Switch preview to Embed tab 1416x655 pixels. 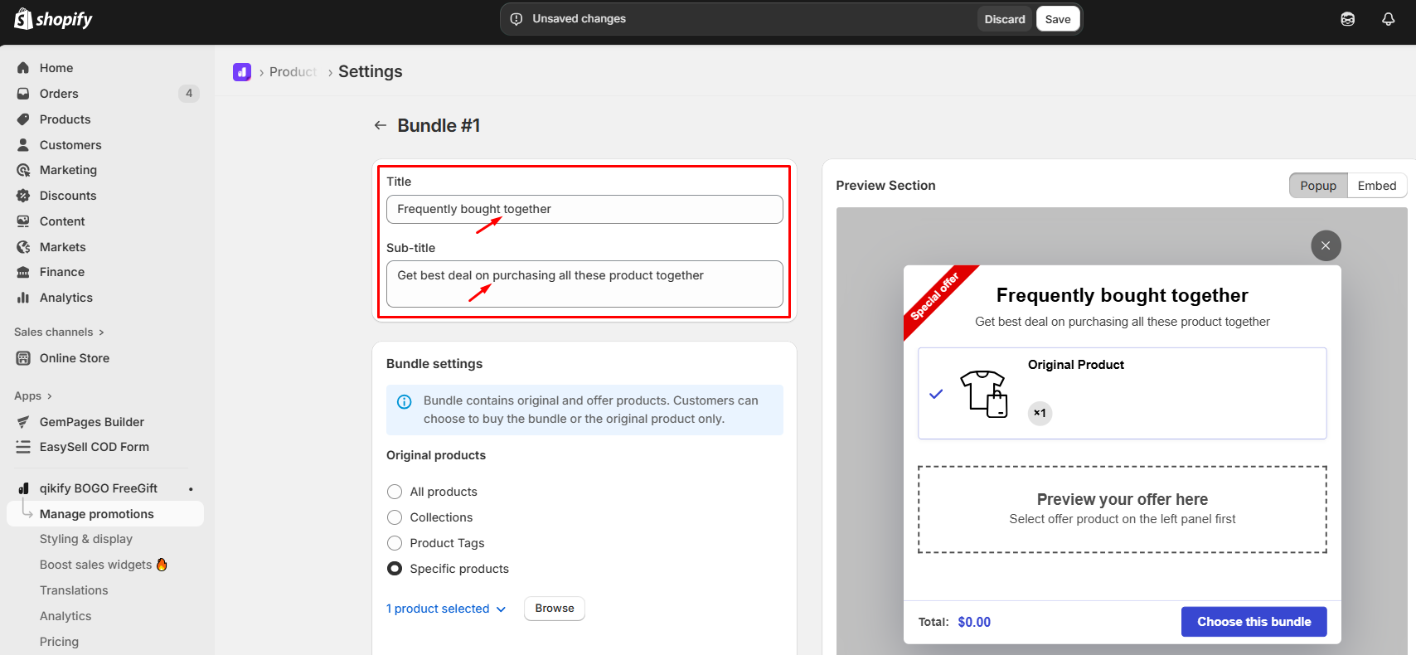click(1376, 186)
